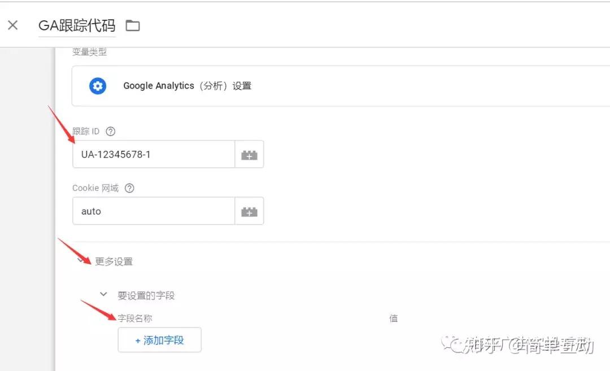Viewport: 610px width, 371px height.
Task: Open variable picker for the 跟踪 ID field
Action: tap(249, 154)
